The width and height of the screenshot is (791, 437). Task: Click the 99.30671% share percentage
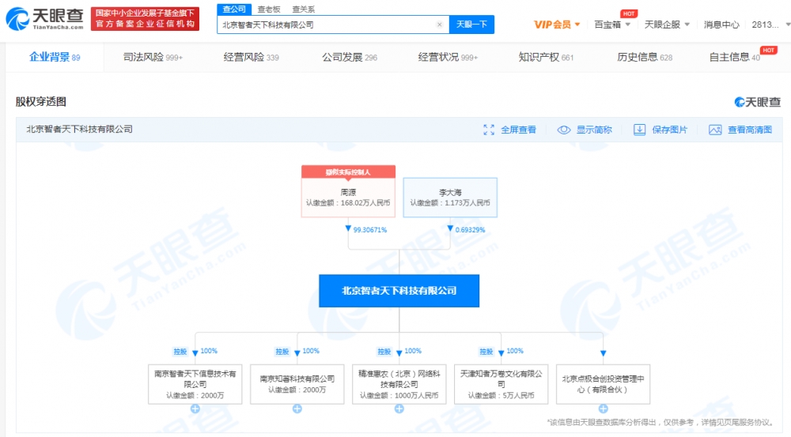[x=369, y=230]
